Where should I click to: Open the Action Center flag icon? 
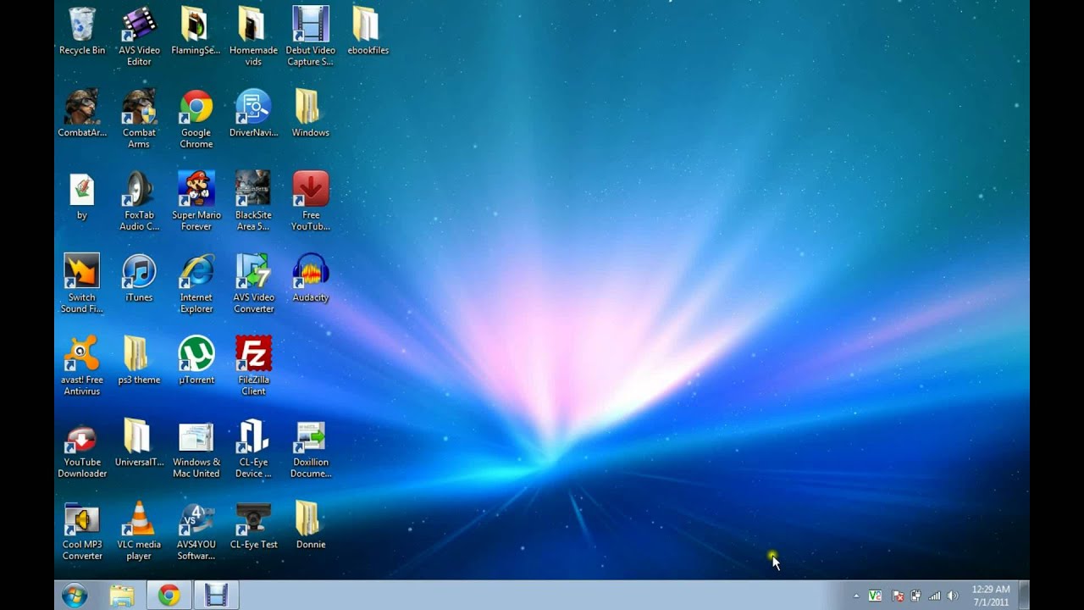pyautogui.click(x=898, y=596)
